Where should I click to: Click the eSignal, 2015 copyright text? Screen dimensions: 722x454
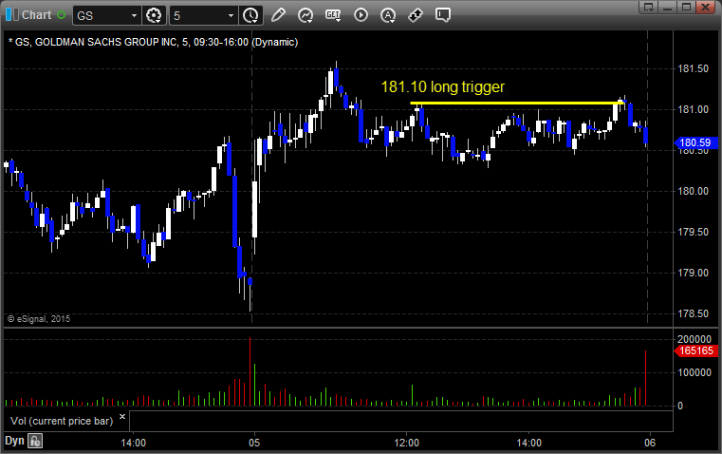pos(39,318)
